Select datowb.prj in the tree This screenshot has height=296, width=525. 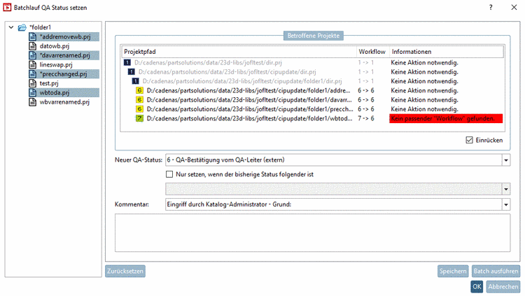coord(55,46)
